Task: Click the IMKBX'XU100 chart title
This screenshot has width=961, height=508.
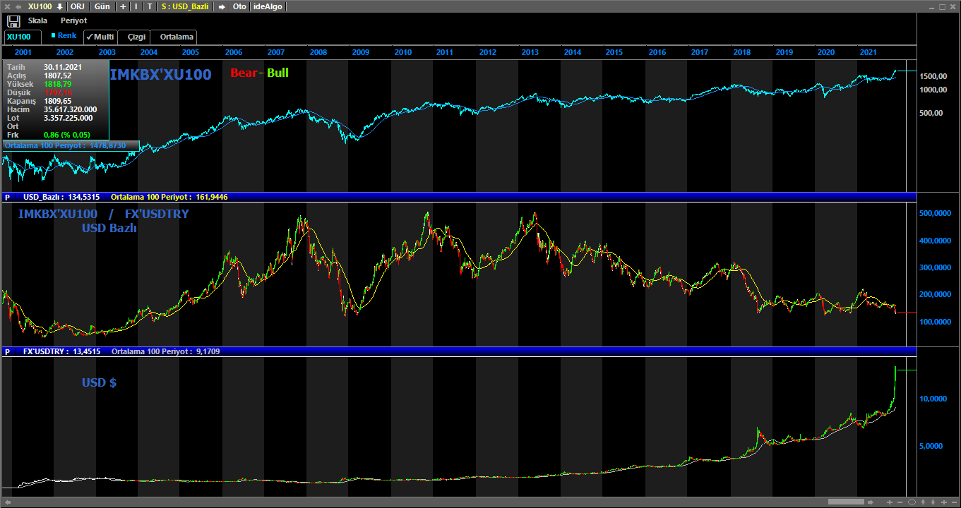Action: coord(160,74)
